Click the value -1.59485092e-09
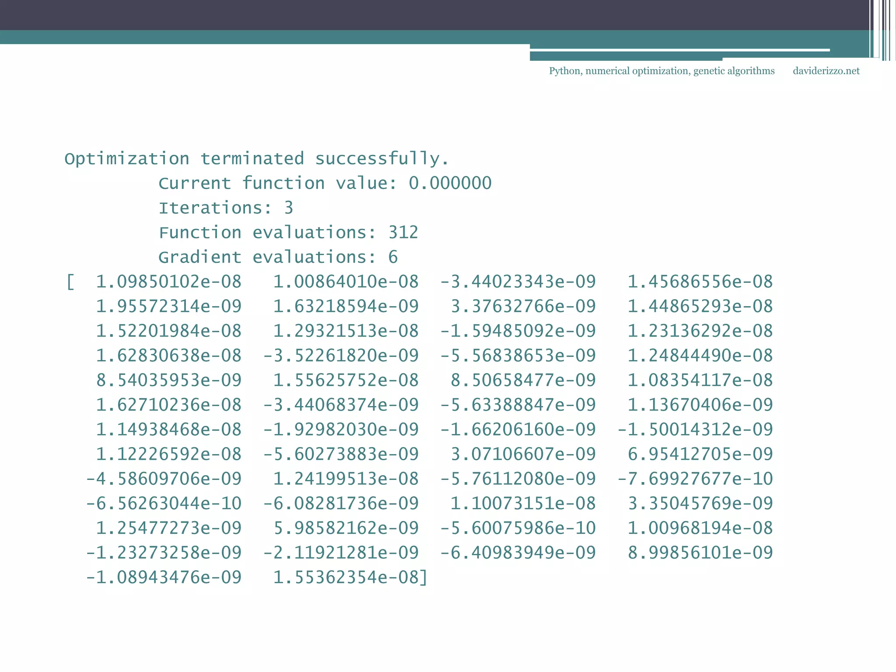Viewport: 896px width, 672px height. 518,331
